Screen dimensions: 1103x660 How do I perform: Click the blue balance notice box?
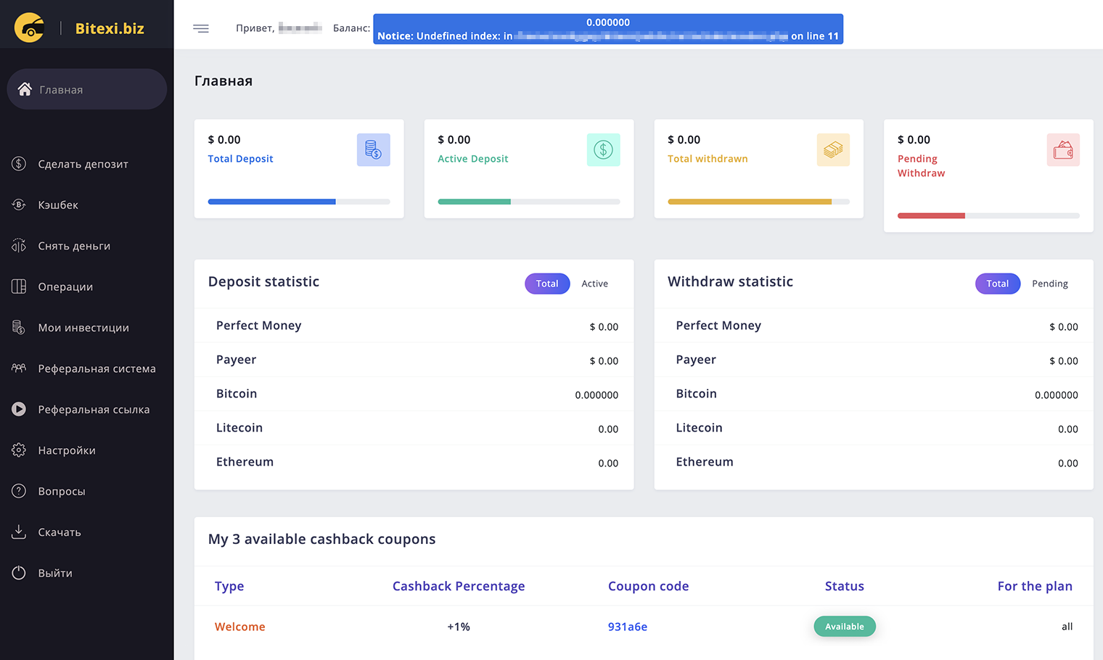point(608,29)
